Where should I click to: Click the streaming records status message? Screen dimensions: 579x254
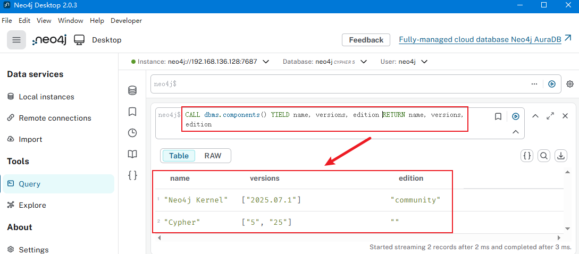(x=469, y=247)
